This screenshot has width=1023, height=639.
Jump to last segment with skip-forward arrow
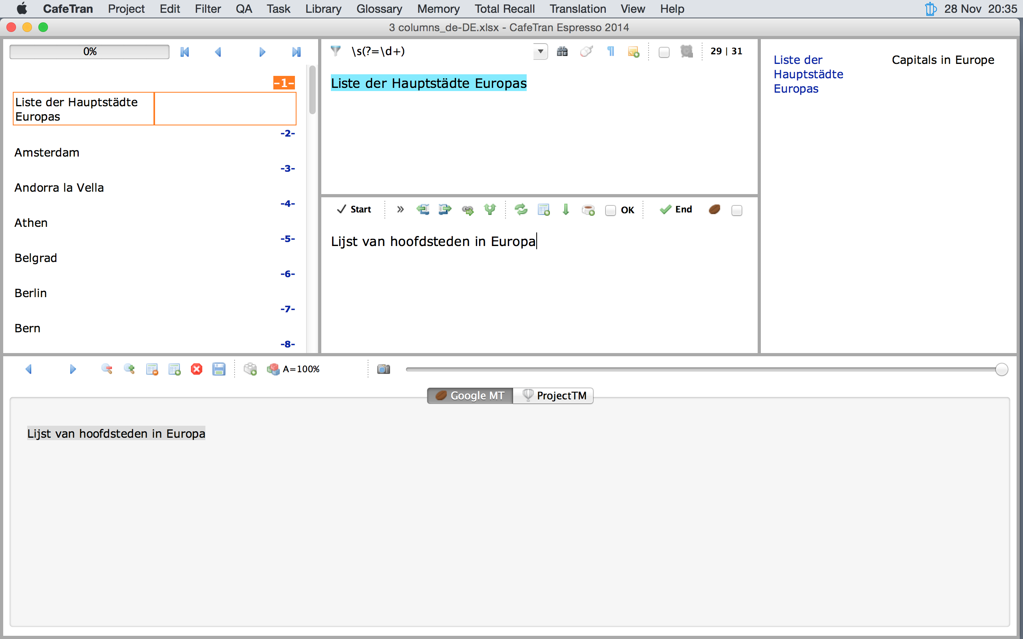click(x=296, y=52)
